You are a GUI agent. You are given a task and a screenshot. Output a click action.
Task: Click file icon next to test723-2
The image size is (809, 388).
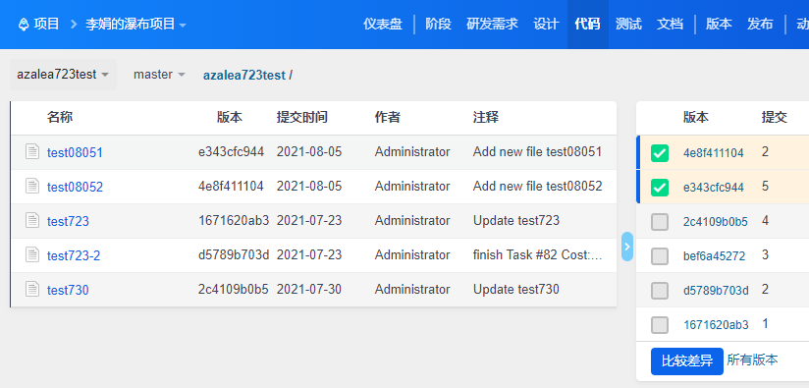(x=32, y=254)
